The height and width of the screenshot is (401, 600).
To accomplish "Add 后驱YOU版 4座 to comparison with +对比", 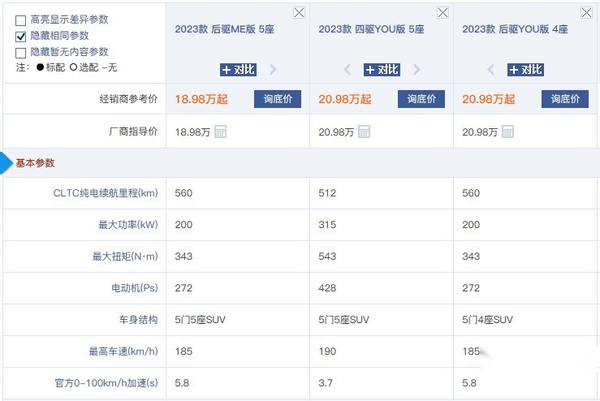I will click(526, 70).
